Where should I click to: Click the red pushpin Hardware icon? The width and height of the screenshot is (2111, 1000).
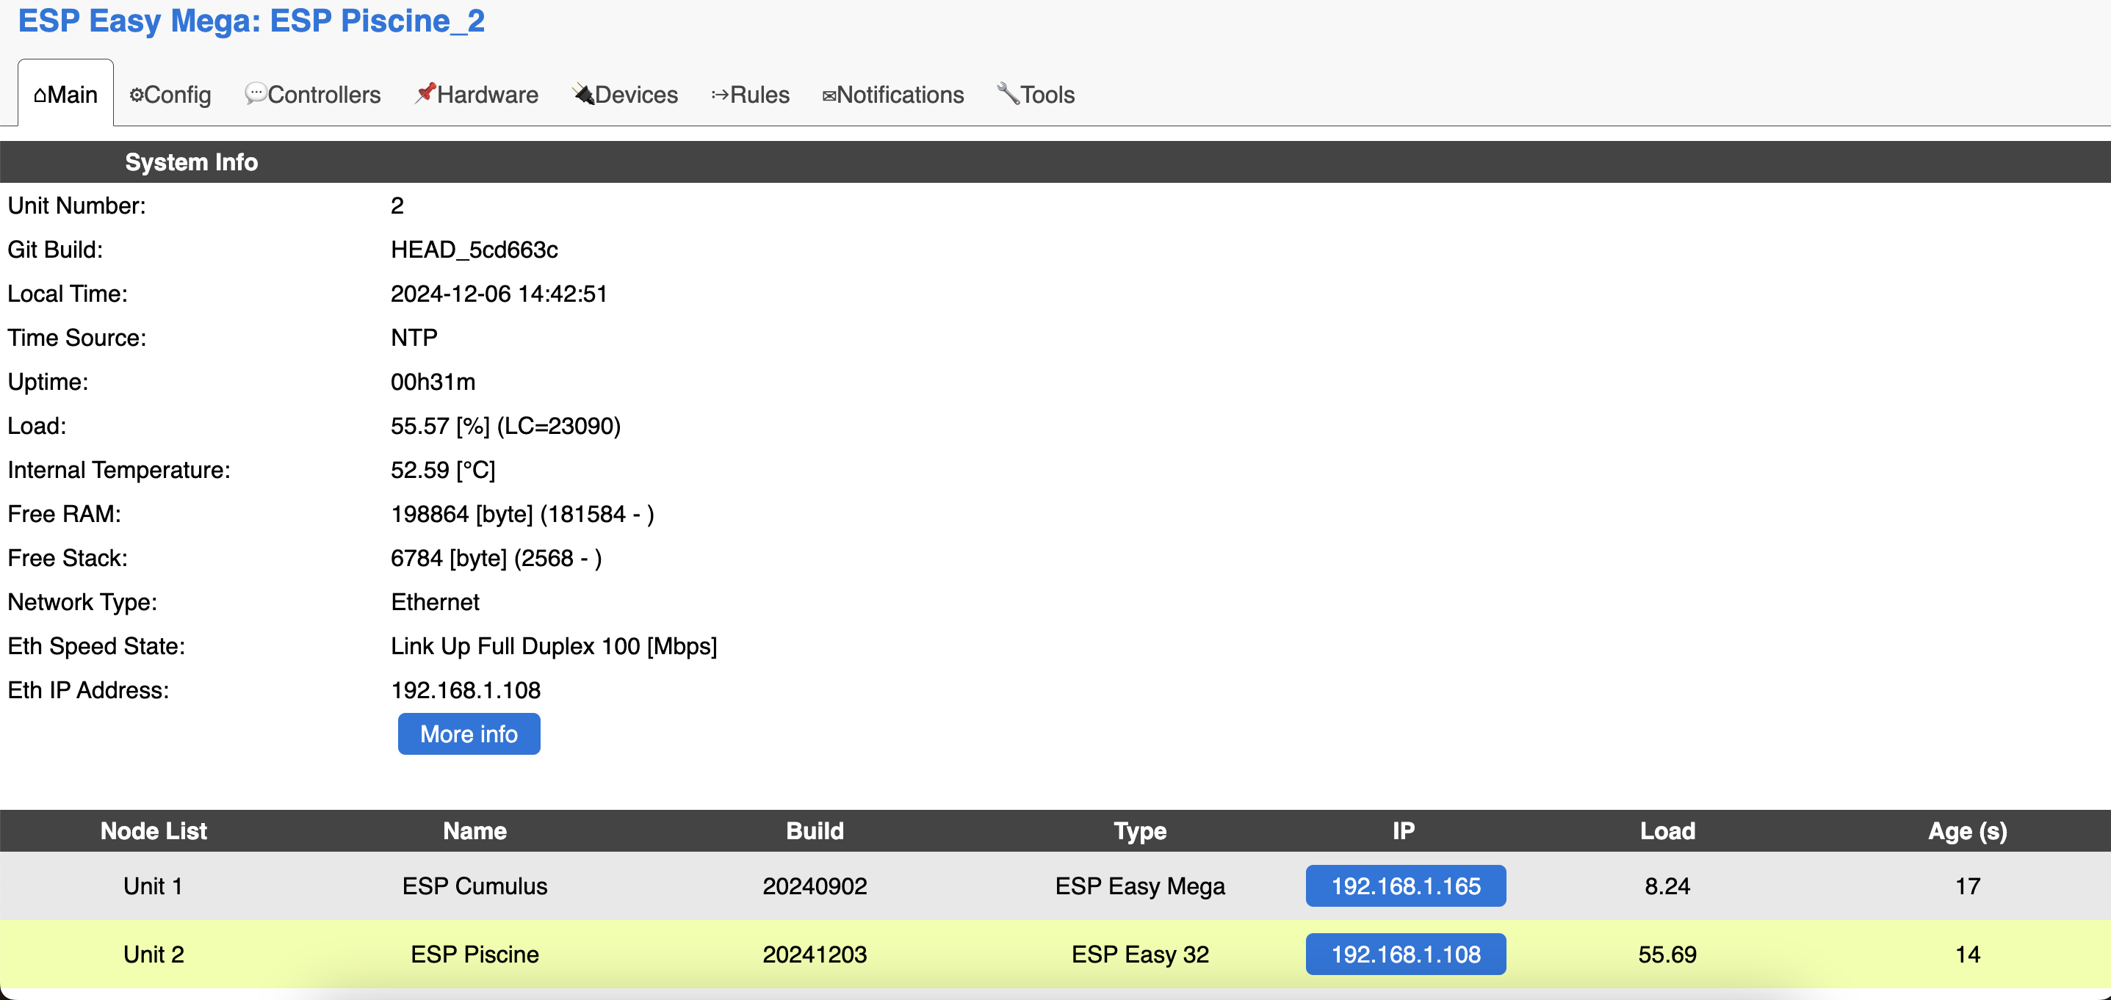[x=425, y=93]
